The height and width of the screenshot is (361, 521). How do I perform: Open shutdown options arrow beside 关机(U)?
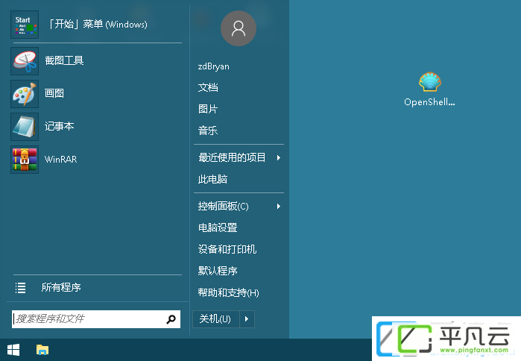coord(247,319)
